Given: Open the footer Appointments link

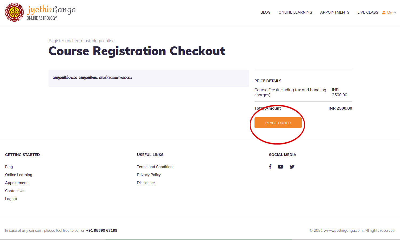Looking at the screenshot, I should pos(17,183).
